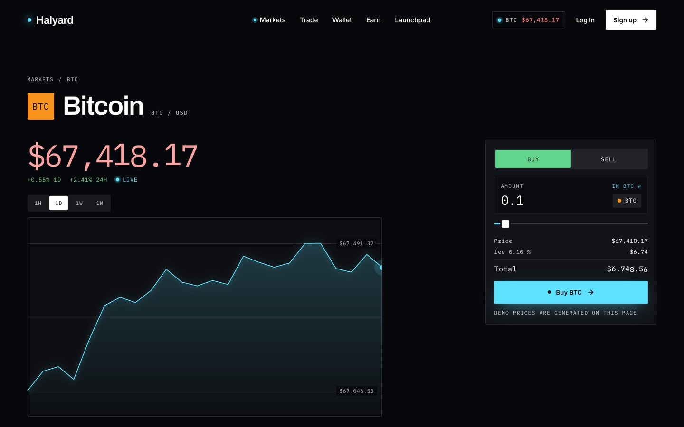Select the BUY toggle
Viewport: 684px width, 427px height.
tap(533, 159)
